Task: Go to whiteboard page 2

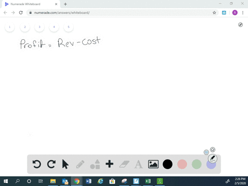Action: (25, 27)
